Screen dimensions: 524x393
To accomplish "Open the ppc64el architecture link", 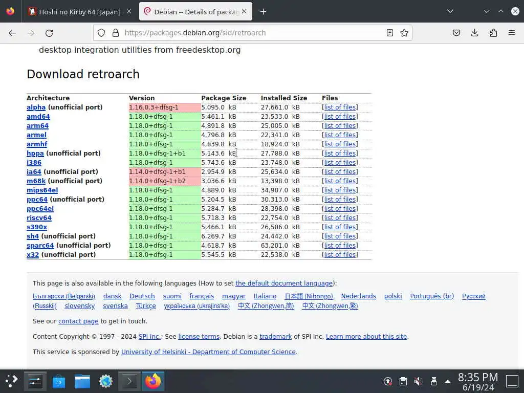I will point(40,209).
